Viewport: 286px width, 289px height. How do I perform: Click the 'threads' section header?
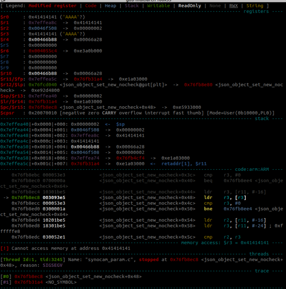(x=260, y=254)
